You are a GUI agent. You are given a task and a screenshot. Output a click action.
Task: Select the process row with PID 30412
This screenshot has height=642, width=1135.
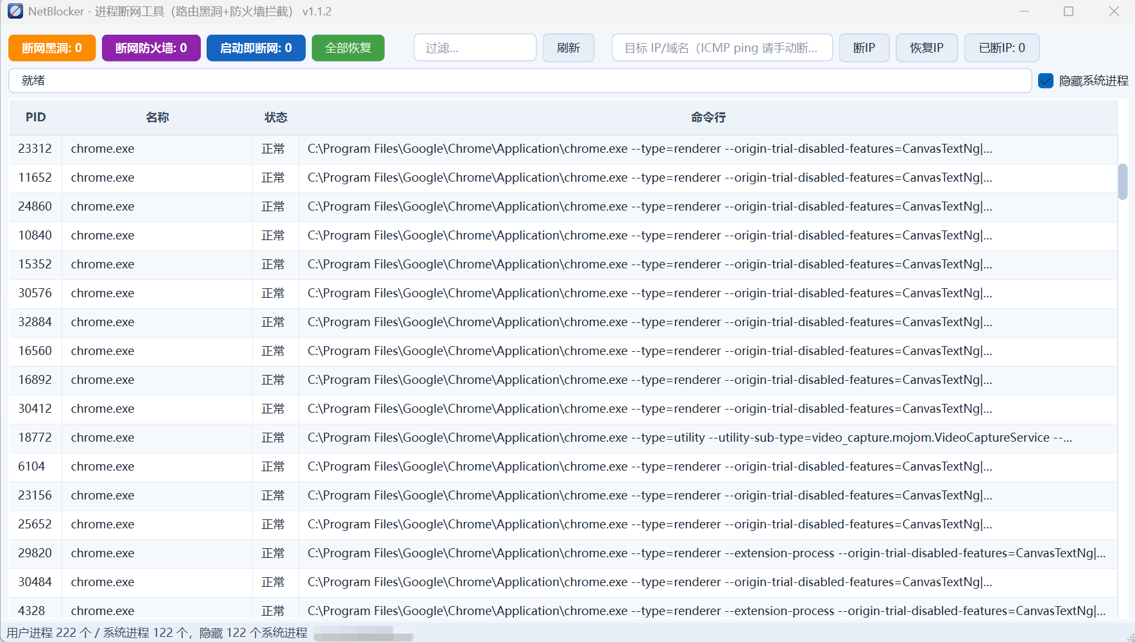coord(563,409)
